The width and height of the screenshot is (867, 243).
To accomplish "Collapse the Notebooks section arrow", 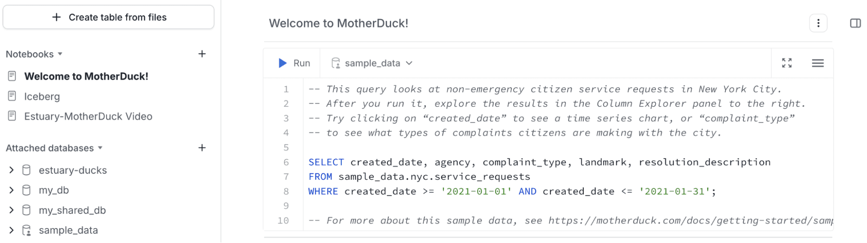I will [x=60, y=54].
